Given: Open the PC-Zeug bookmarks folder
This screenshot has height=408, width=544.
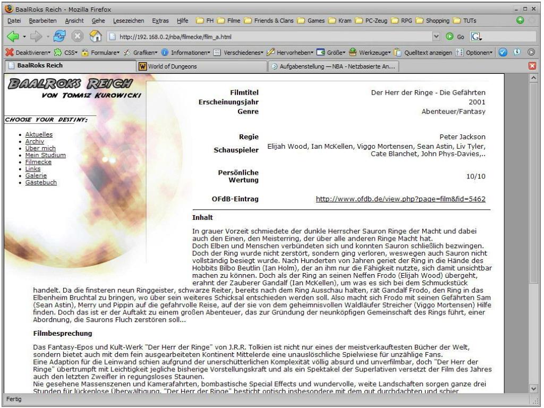Looking at the screenshot, I should tap(371, 21).
